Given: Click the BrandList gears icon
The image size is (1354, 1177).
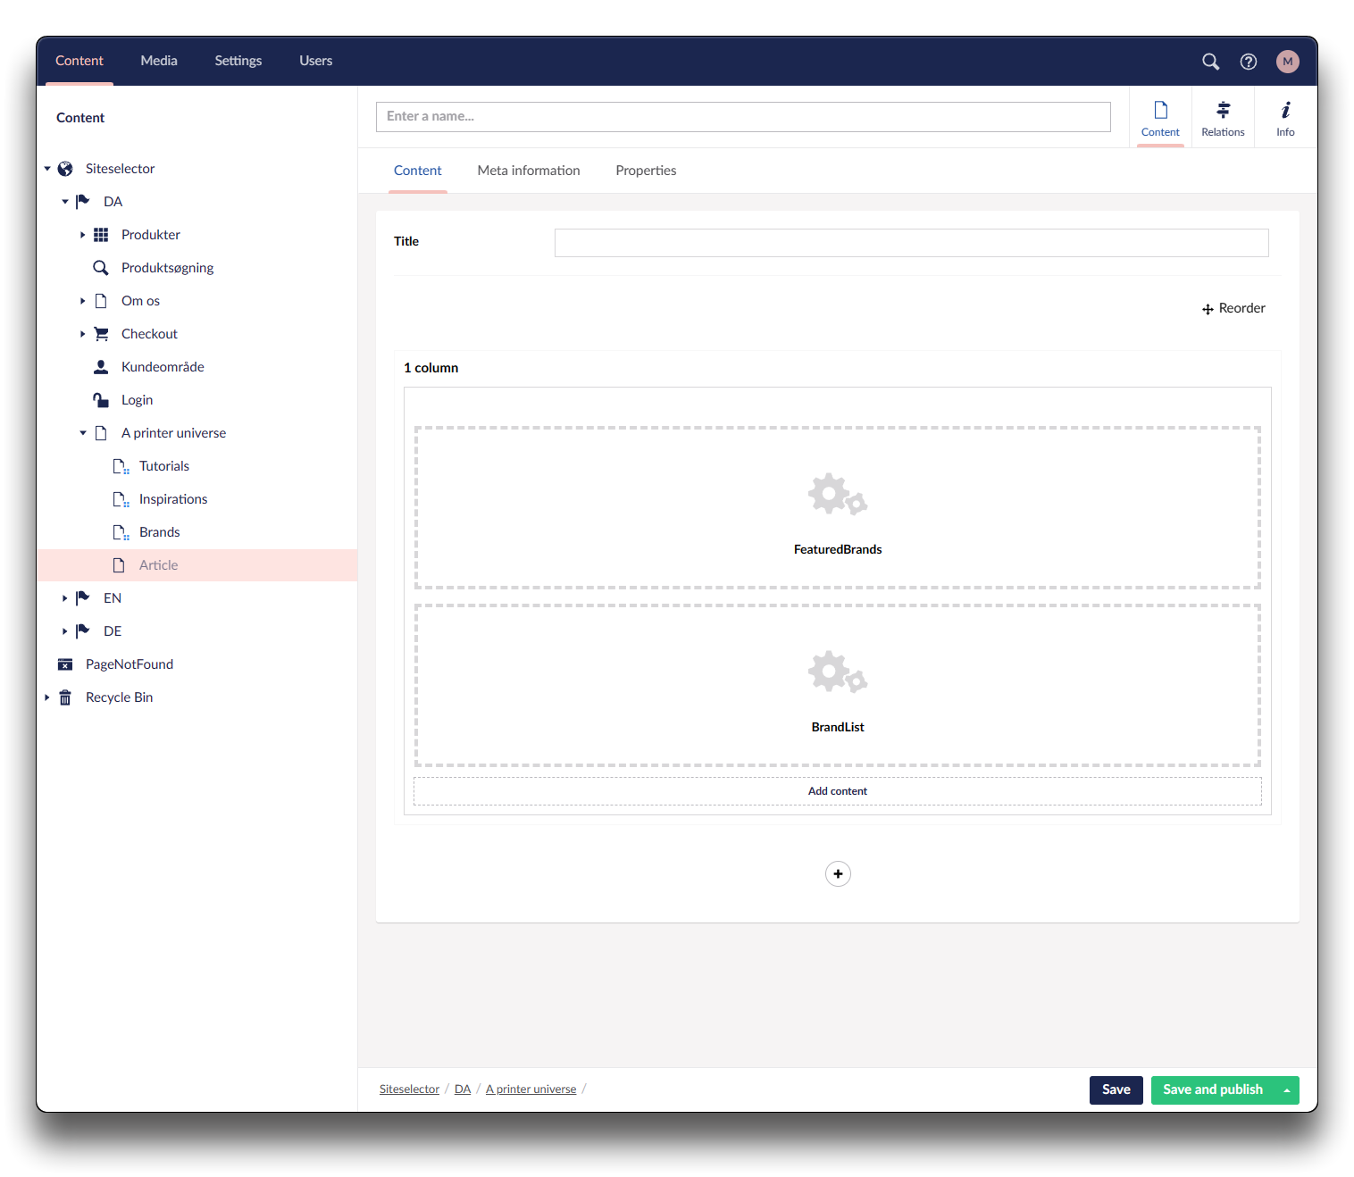Looking at the screenshot, I should coord(837,672).
